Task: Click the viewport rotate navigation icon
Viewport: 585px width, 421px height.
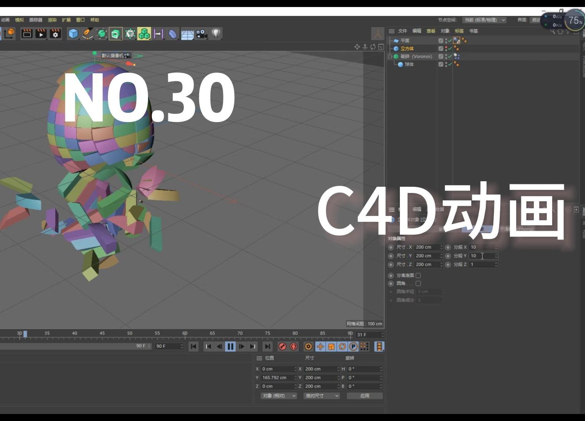Action: click(373, 47)
